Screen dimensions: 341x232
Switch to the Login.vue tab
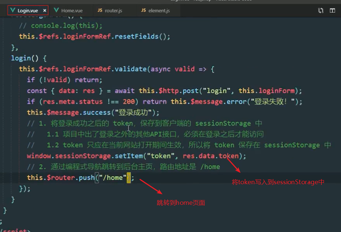[28, 11]
